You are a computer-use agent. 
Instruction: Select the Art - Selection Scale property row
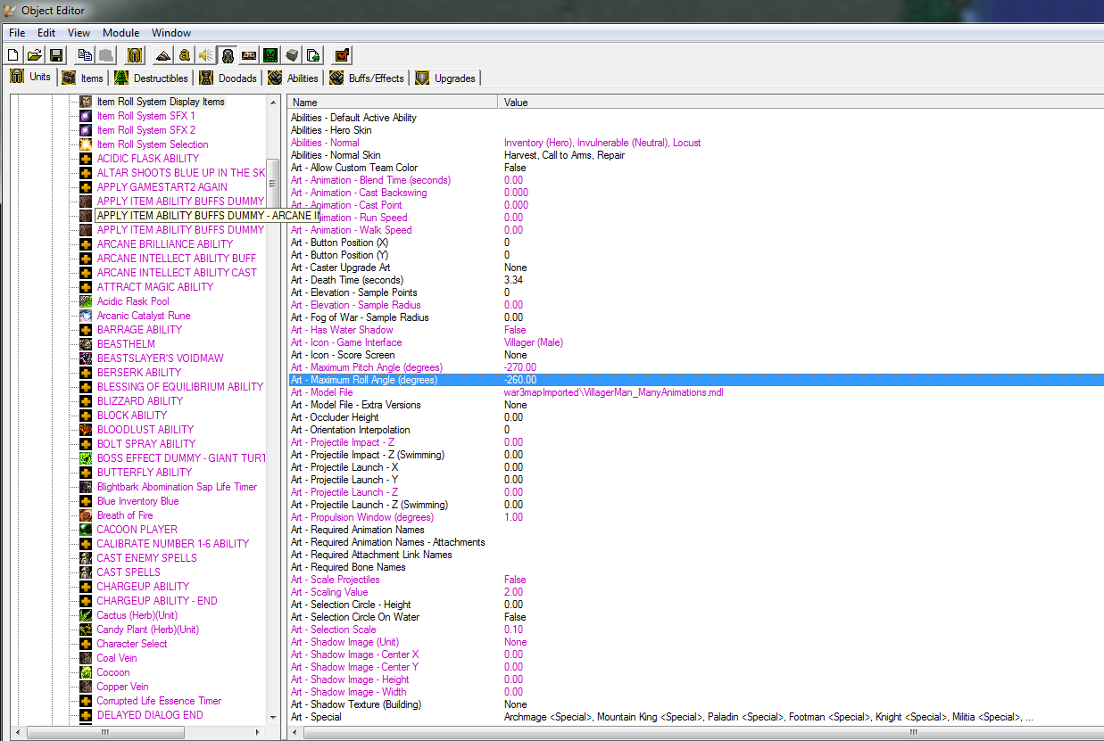[696, 630]
